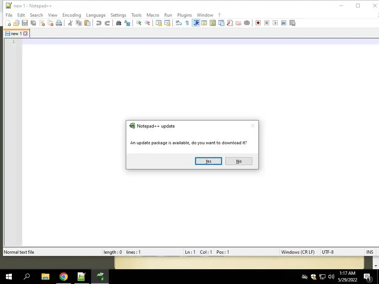
Task: Click the Document List toolbar icon
Action: (221, 23)
